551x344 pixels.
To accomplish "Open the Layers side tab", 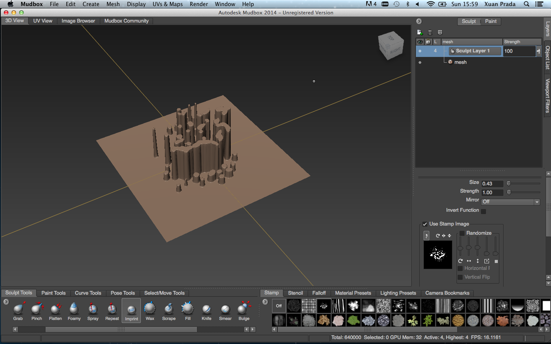I will coord(548,29).
